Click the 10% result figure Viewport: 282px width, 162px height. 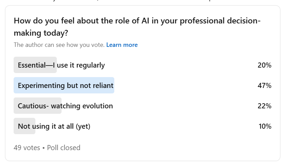pos(265,126)
